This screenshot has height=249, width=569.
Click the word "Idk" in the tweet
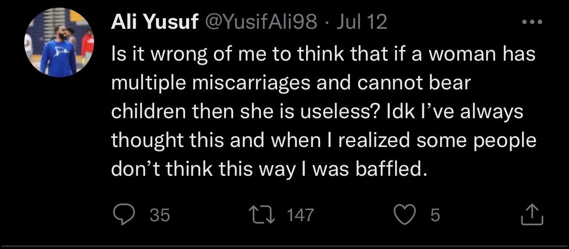pos(401,112)
